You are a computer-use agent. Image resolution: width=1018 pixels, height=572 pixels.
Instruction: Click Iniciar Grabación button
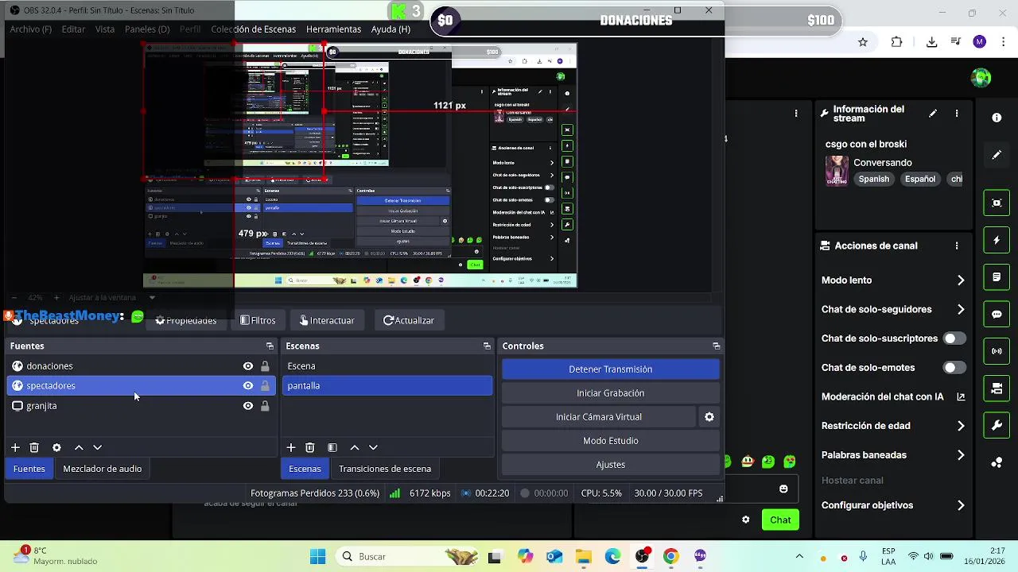[x=611, y=393]
